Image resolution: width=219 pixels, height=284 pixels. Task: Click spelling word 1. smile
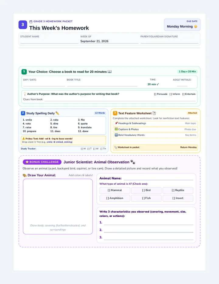(27, 120)
